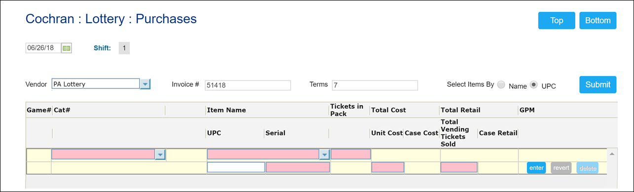
Task: Click the Game# cell in the entry row
Action: click(38, 154)
